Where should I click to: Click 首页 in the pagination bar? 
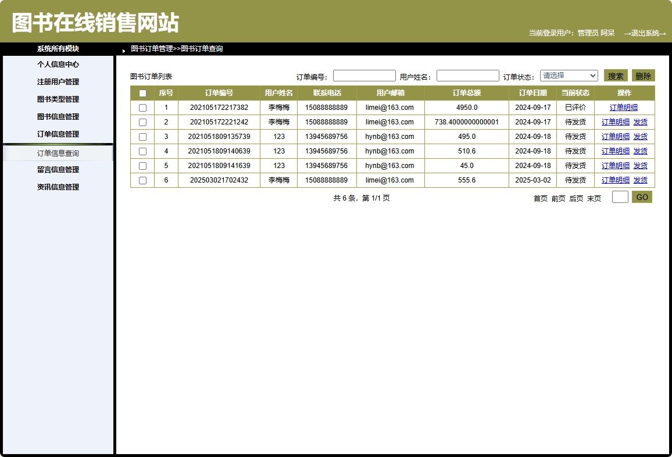coord(542,198)
